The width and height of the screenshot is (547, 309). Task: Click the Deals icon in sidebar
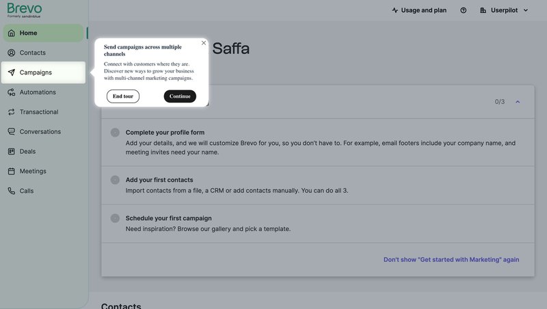(x=12, y=152)
